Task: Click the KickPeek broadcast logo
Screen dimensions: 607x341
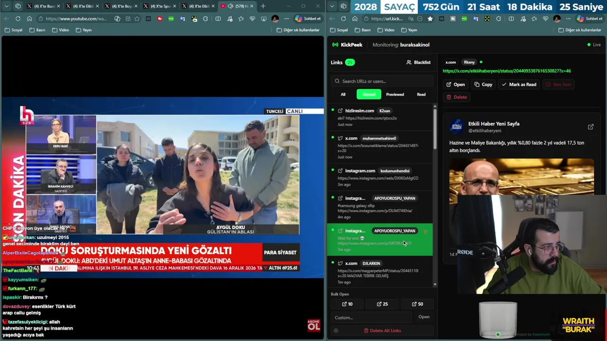Action: click(335, 45)
